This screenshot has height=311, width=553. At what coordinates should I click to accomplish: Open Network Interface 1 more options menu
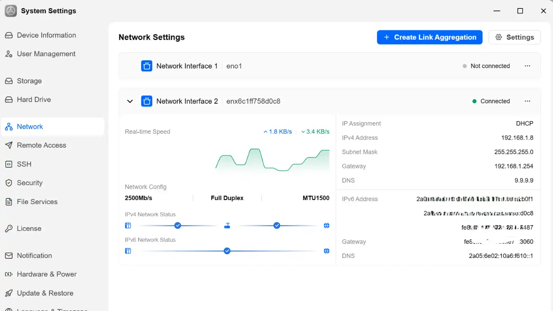tap(527, 66)
